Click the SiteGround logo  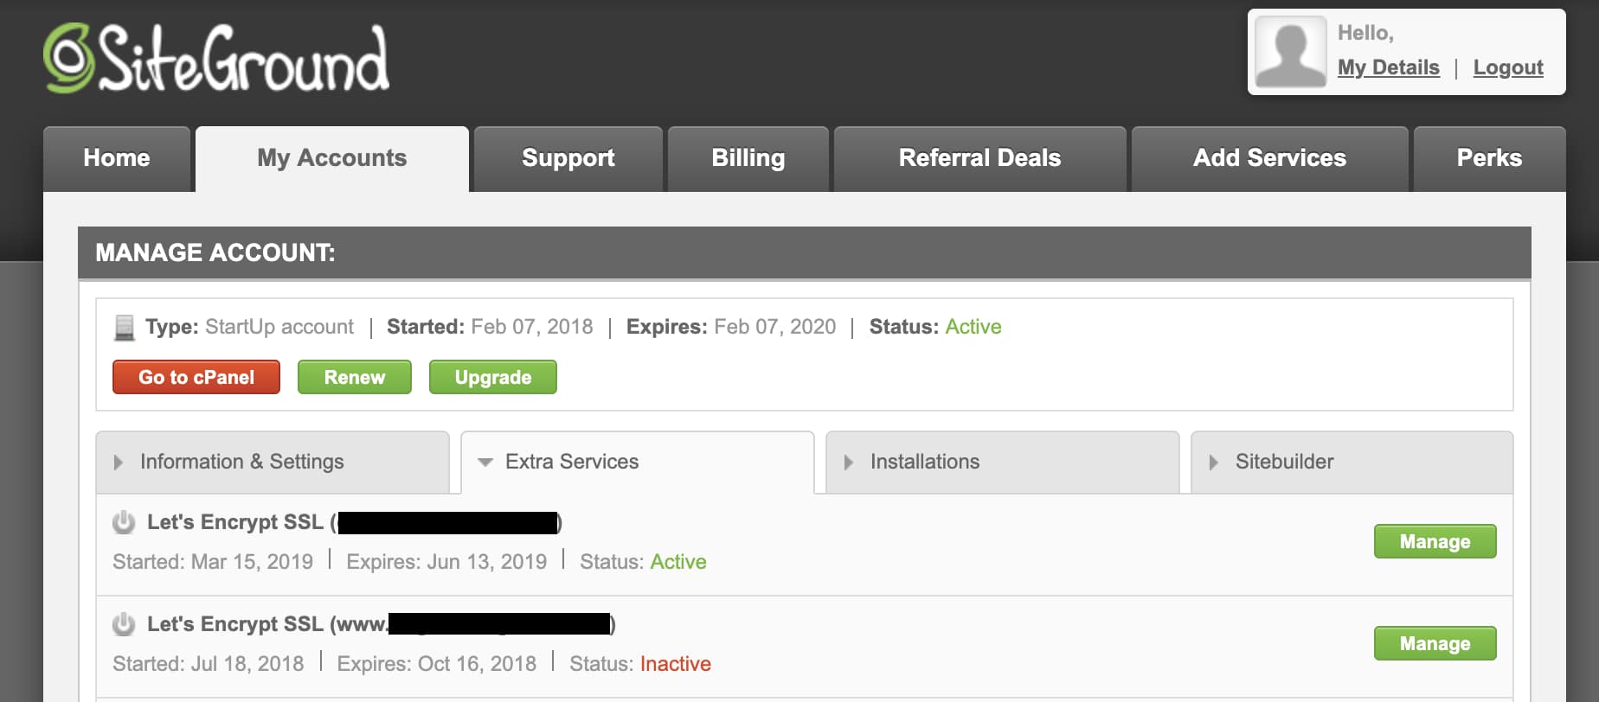(216, 59)
